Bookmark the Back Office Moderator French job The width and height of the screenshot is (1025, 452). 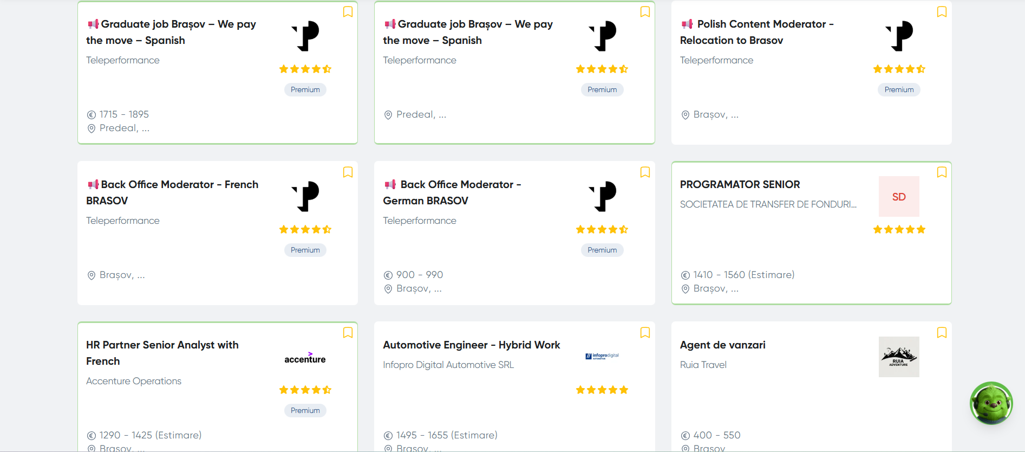tap(348, 172)
